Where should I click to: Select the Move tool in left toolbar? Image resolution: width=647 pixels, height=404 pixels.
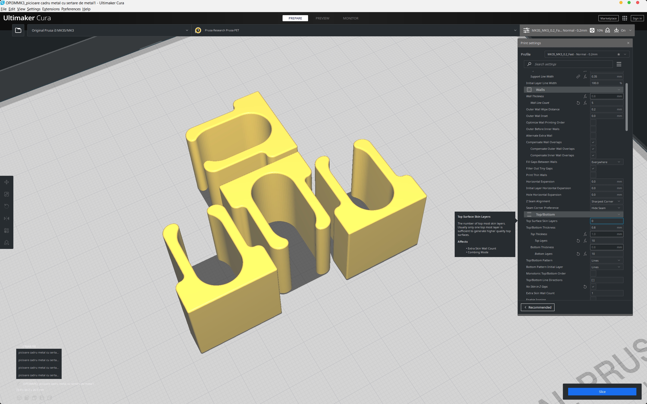click(x=7, y=182)
